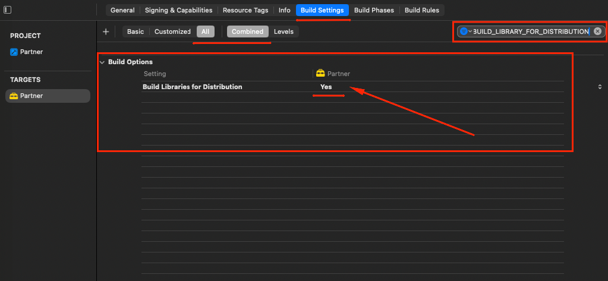Select the Levels view mode
608x281 pixels.
pyautogui.click(x=284, y=31)
